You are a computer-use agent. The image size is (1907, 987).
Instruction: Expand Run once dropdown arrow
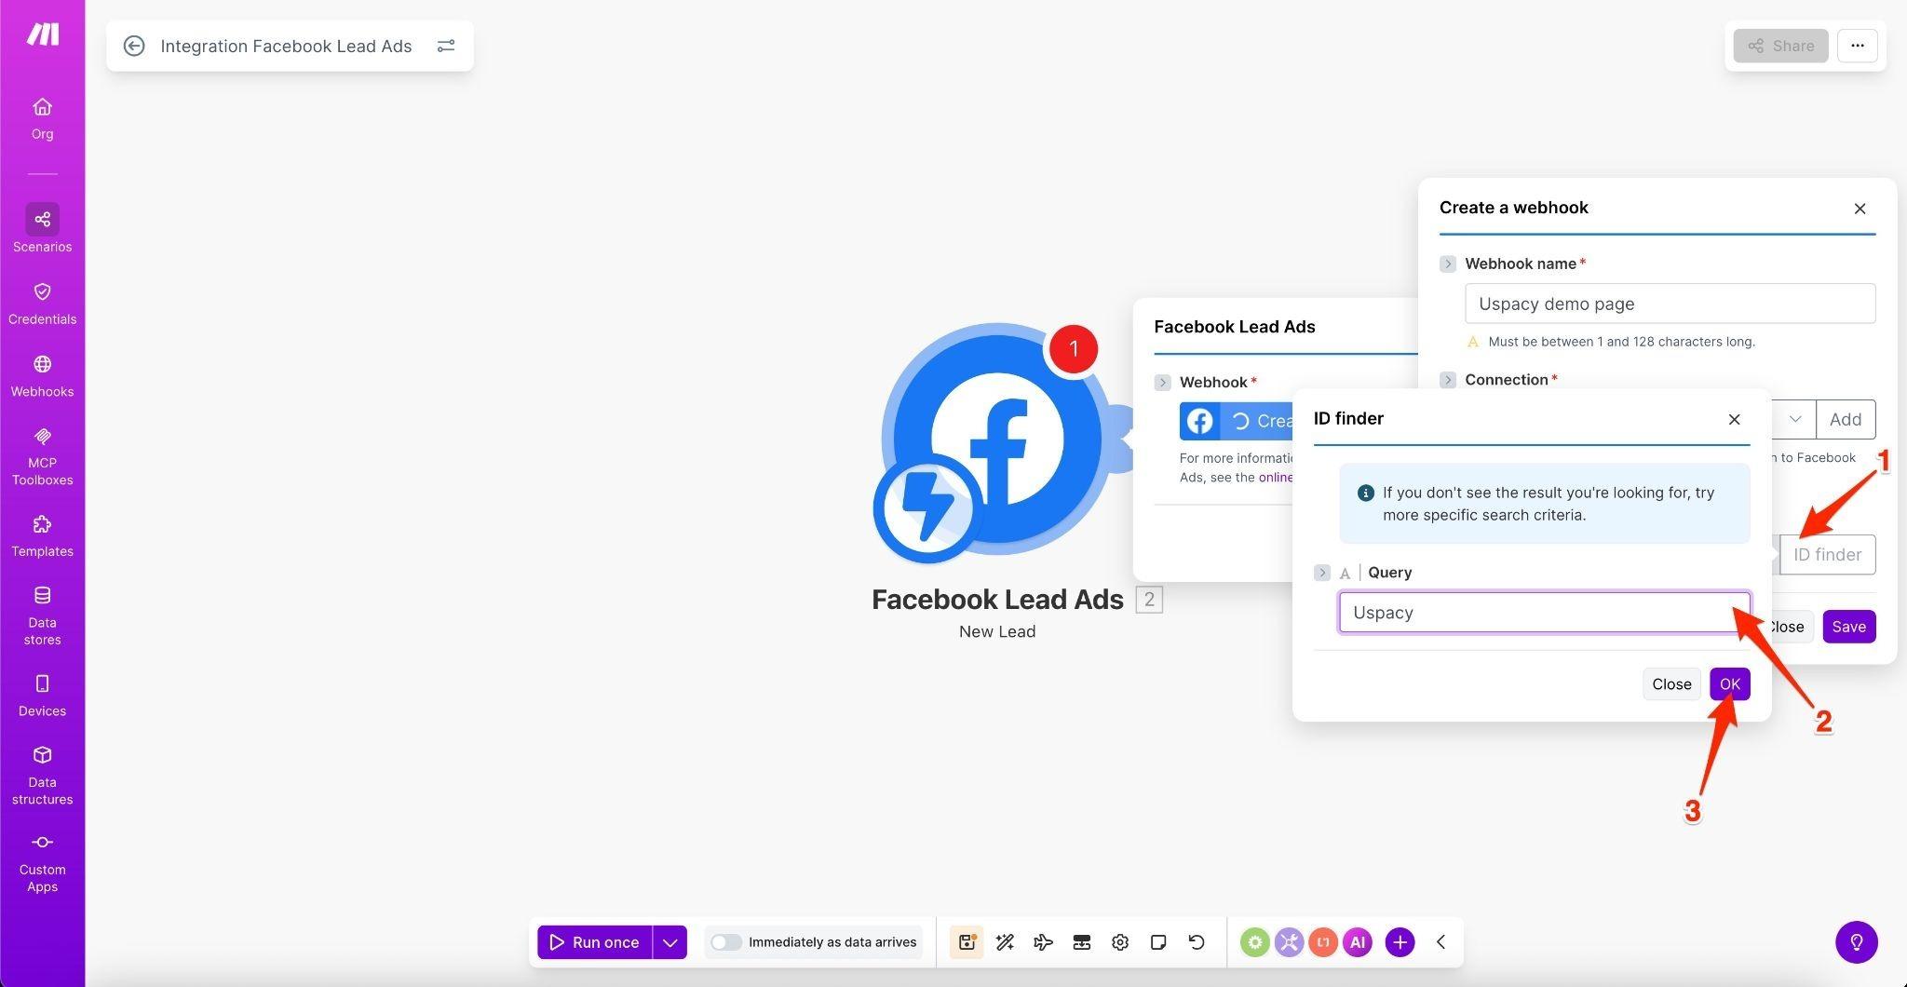point(669,942)
